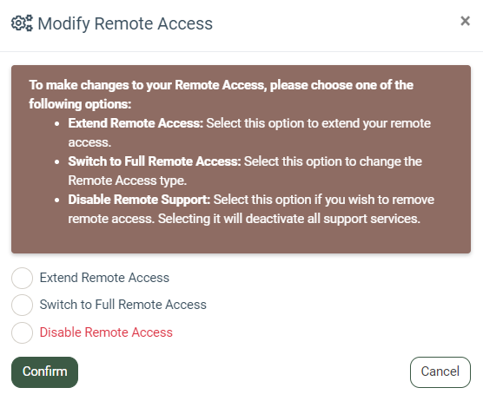The image size is (483, 401).
Task: Click the "Remote Access type." description line
Action: coord(127,181)
